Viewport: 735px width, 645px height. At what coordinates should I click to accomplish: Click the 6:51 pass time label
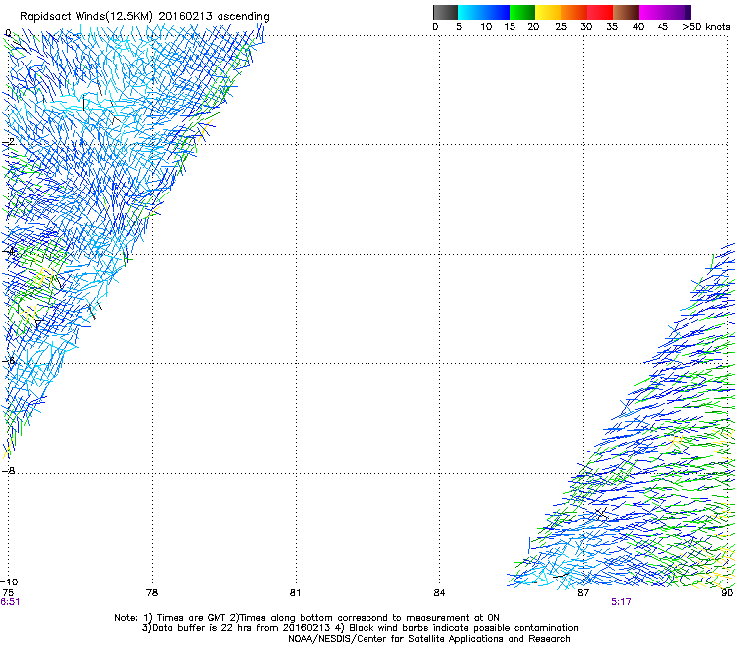[x=10, y=602]
